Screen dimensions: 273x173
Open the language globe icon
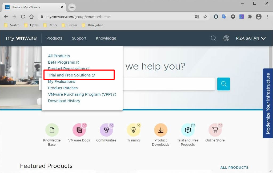click(x=226, y=38)
